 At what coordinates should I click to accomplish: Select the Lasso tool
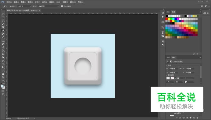pos(3,21)
